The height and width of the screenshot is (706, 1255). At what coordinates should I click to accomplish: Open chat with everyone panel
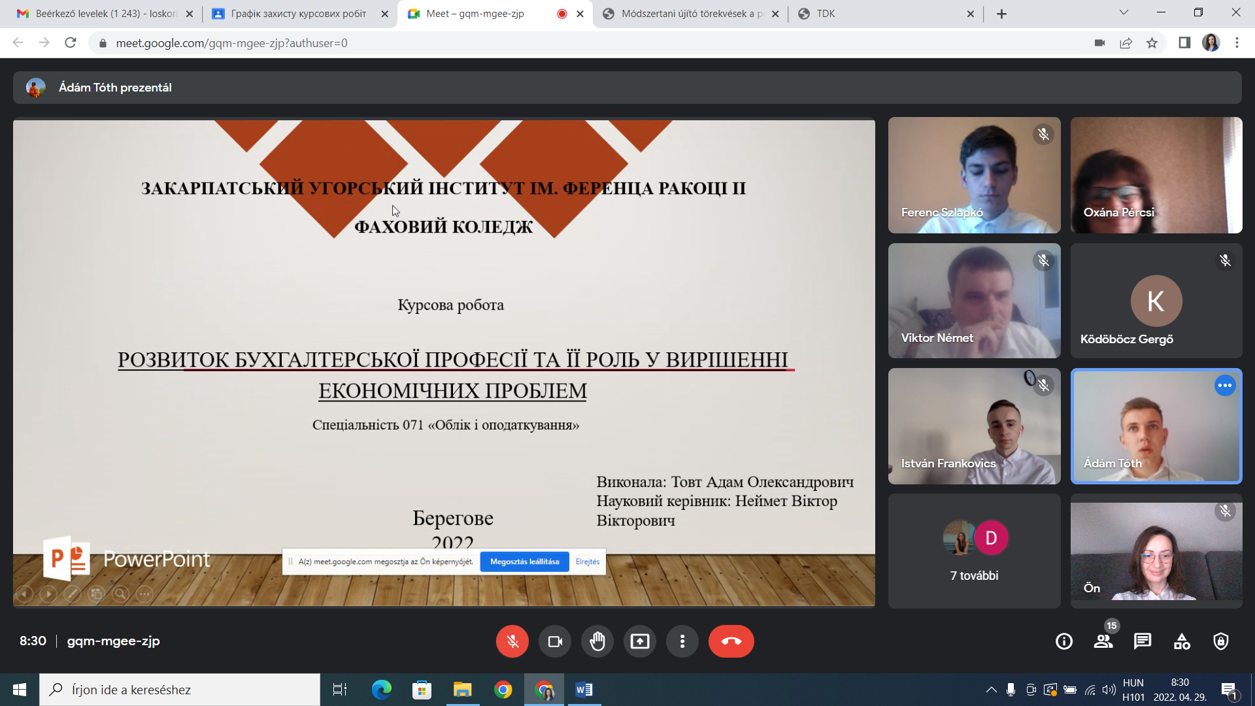click(x=1143, y=641)
